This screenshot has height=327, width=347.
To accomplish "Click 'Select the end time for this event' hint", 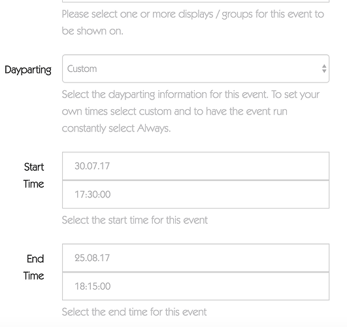I will 134,312.
